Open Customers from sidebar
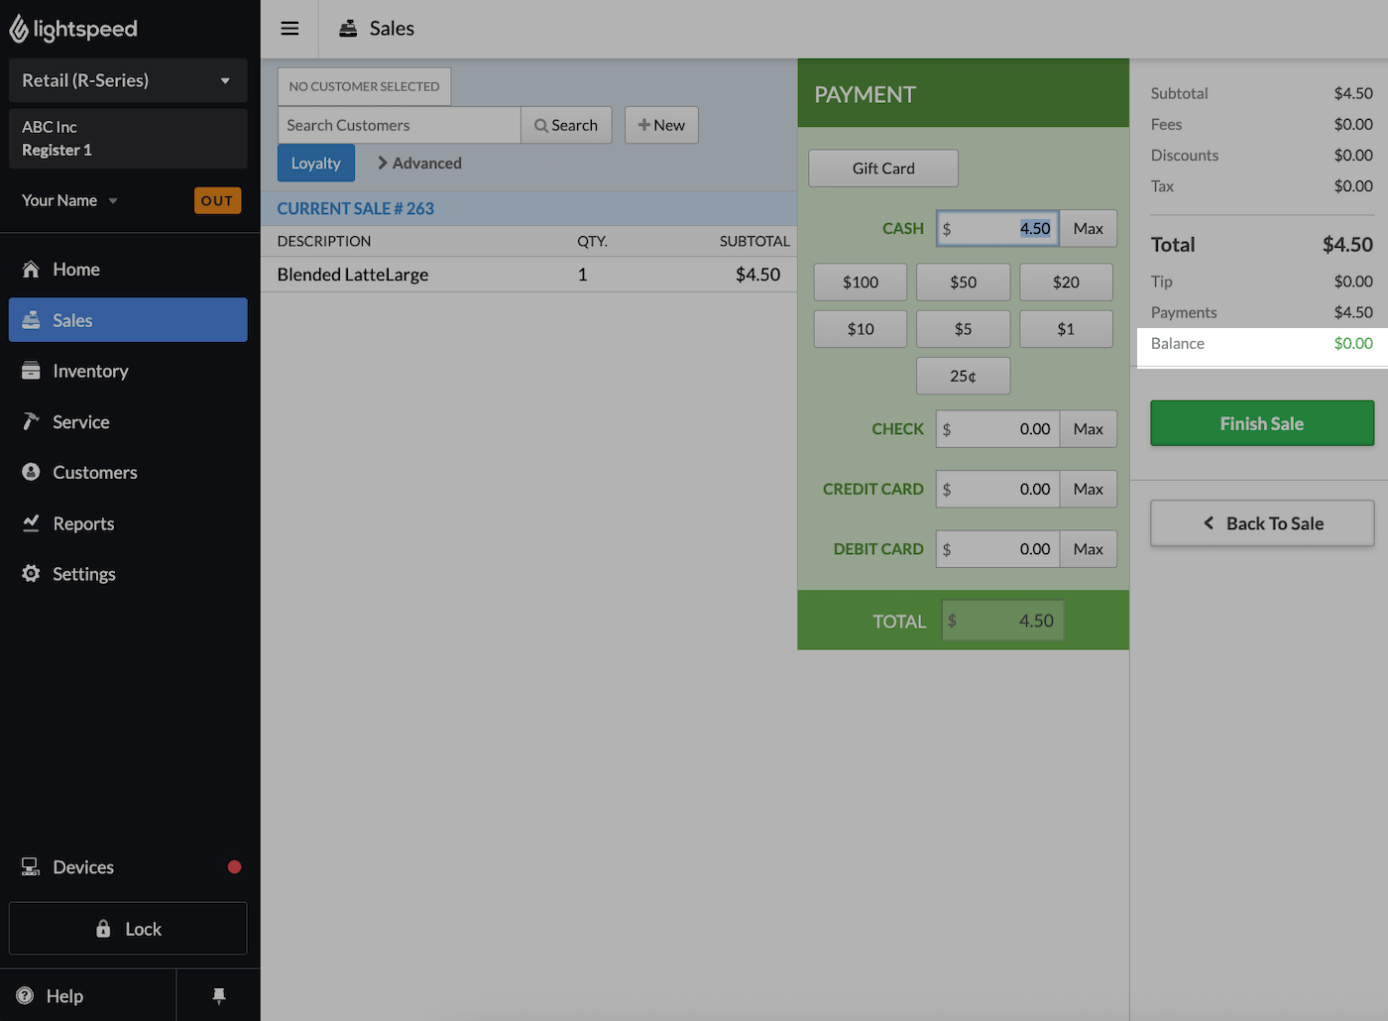1388x1021 pixels. [x=94, y=473]
